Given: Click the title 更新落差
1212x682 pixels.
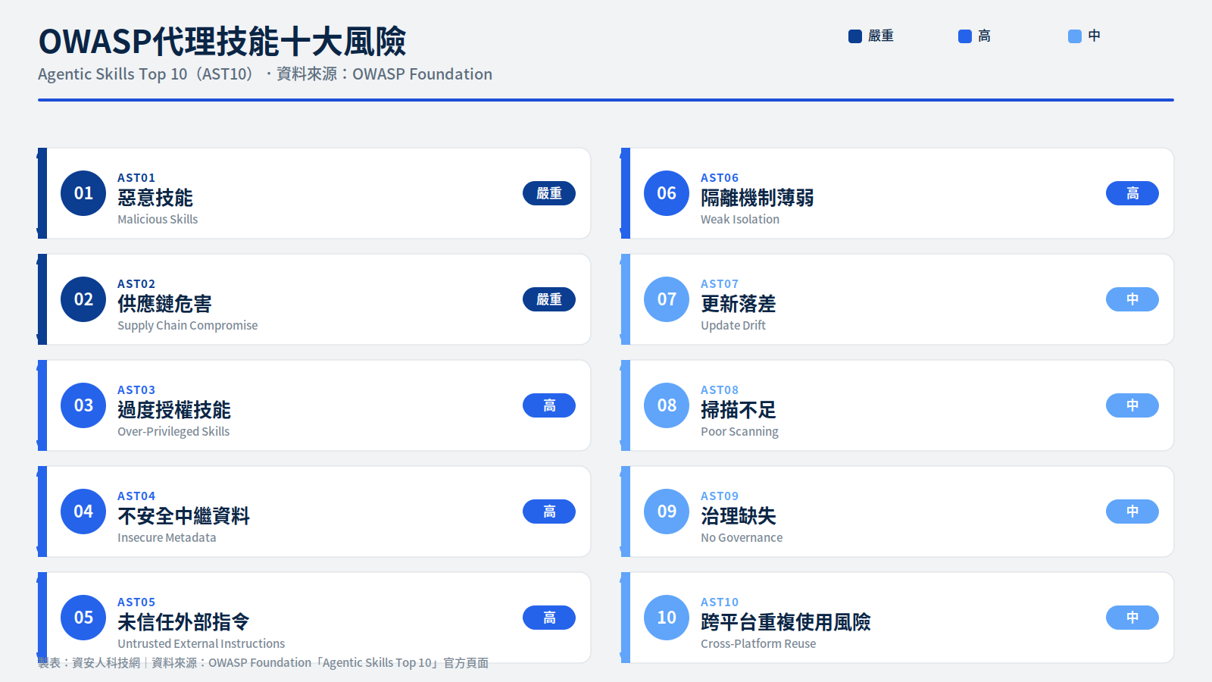Looking at the screenshot, I should (739, 304).
